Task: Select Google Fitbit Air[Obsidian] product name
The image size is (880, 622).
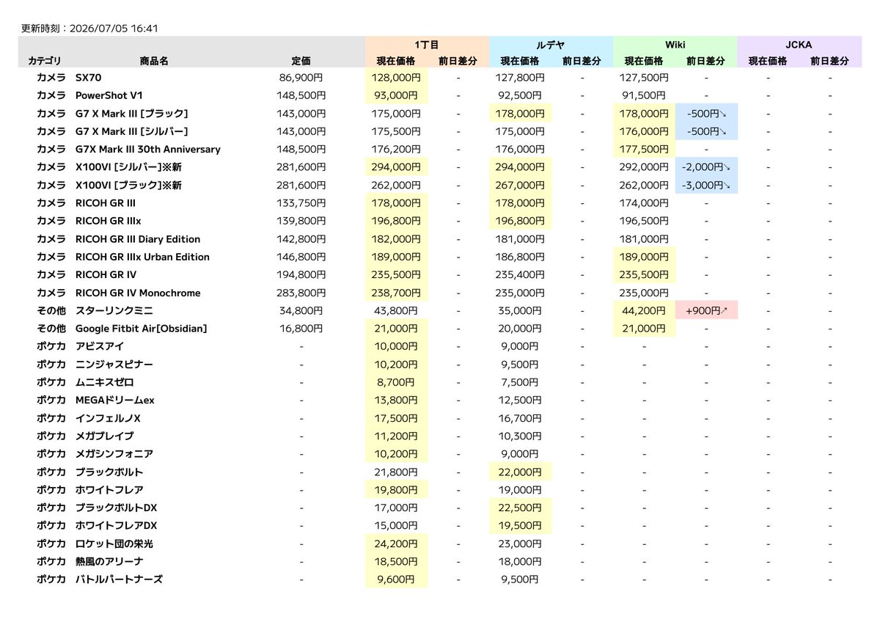Action: tap(142, 329)
